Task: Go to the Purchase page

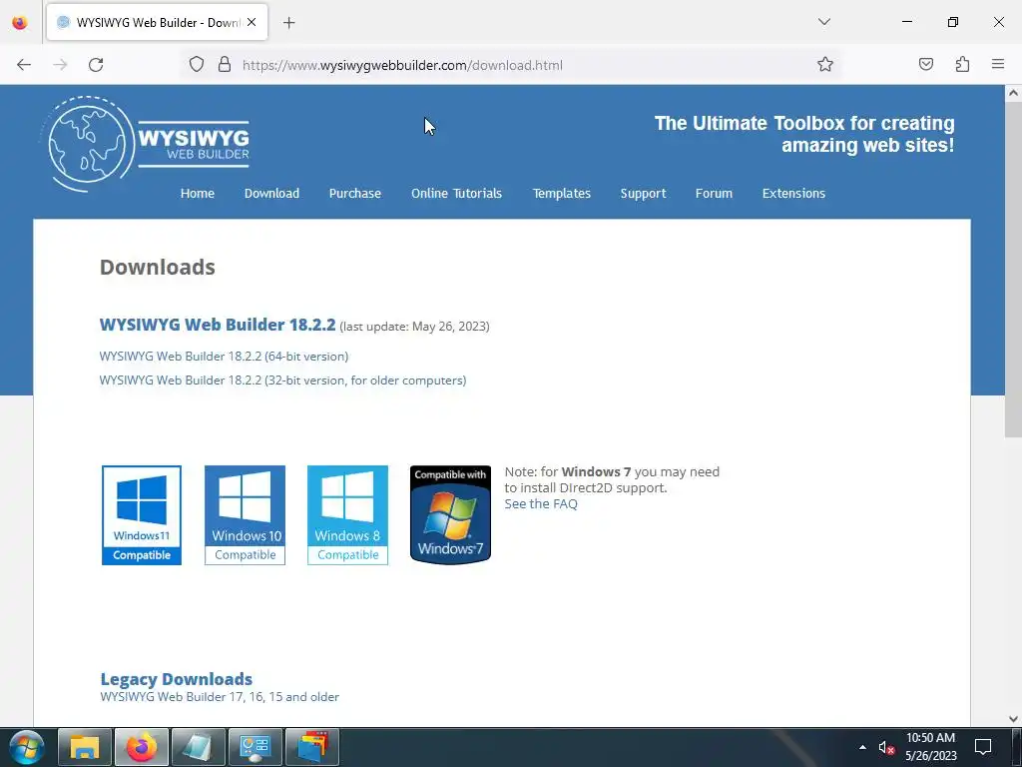Action: (x=354, y=193)
